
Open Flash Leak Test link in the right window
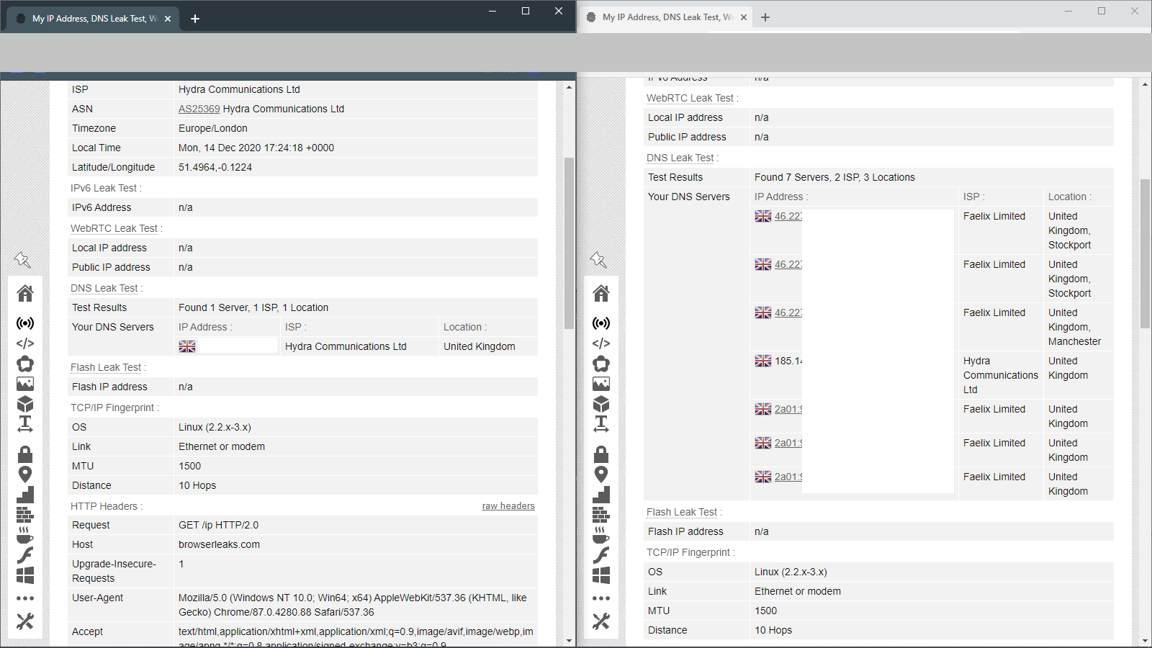tap(682, 512)
